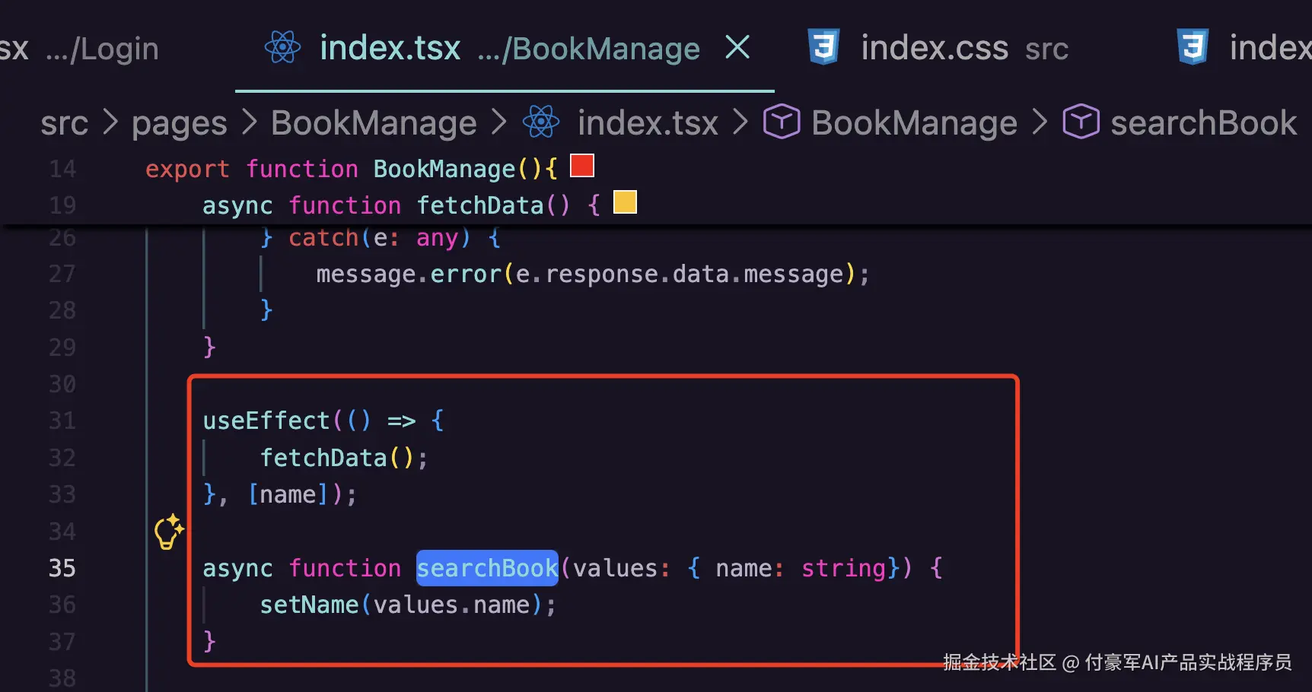Click the yellow color swatch on line 19
The width and height of the screenshot is (1312, 692).
[x=625, y=202]
